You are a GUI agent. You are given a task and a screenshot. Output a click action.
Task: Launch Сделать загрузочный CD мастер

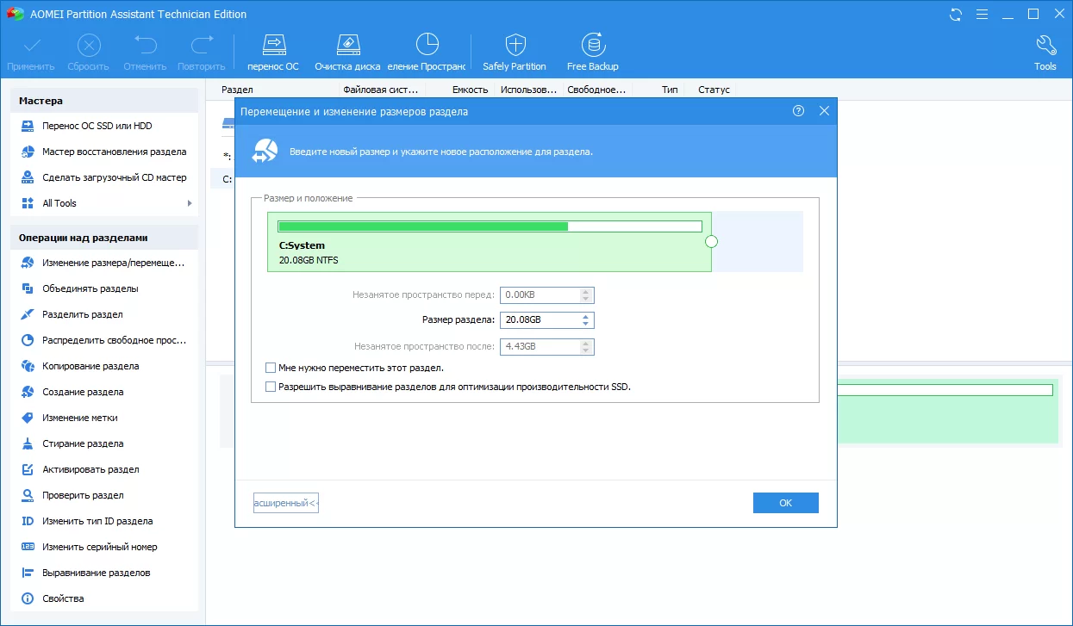(103, 177)
